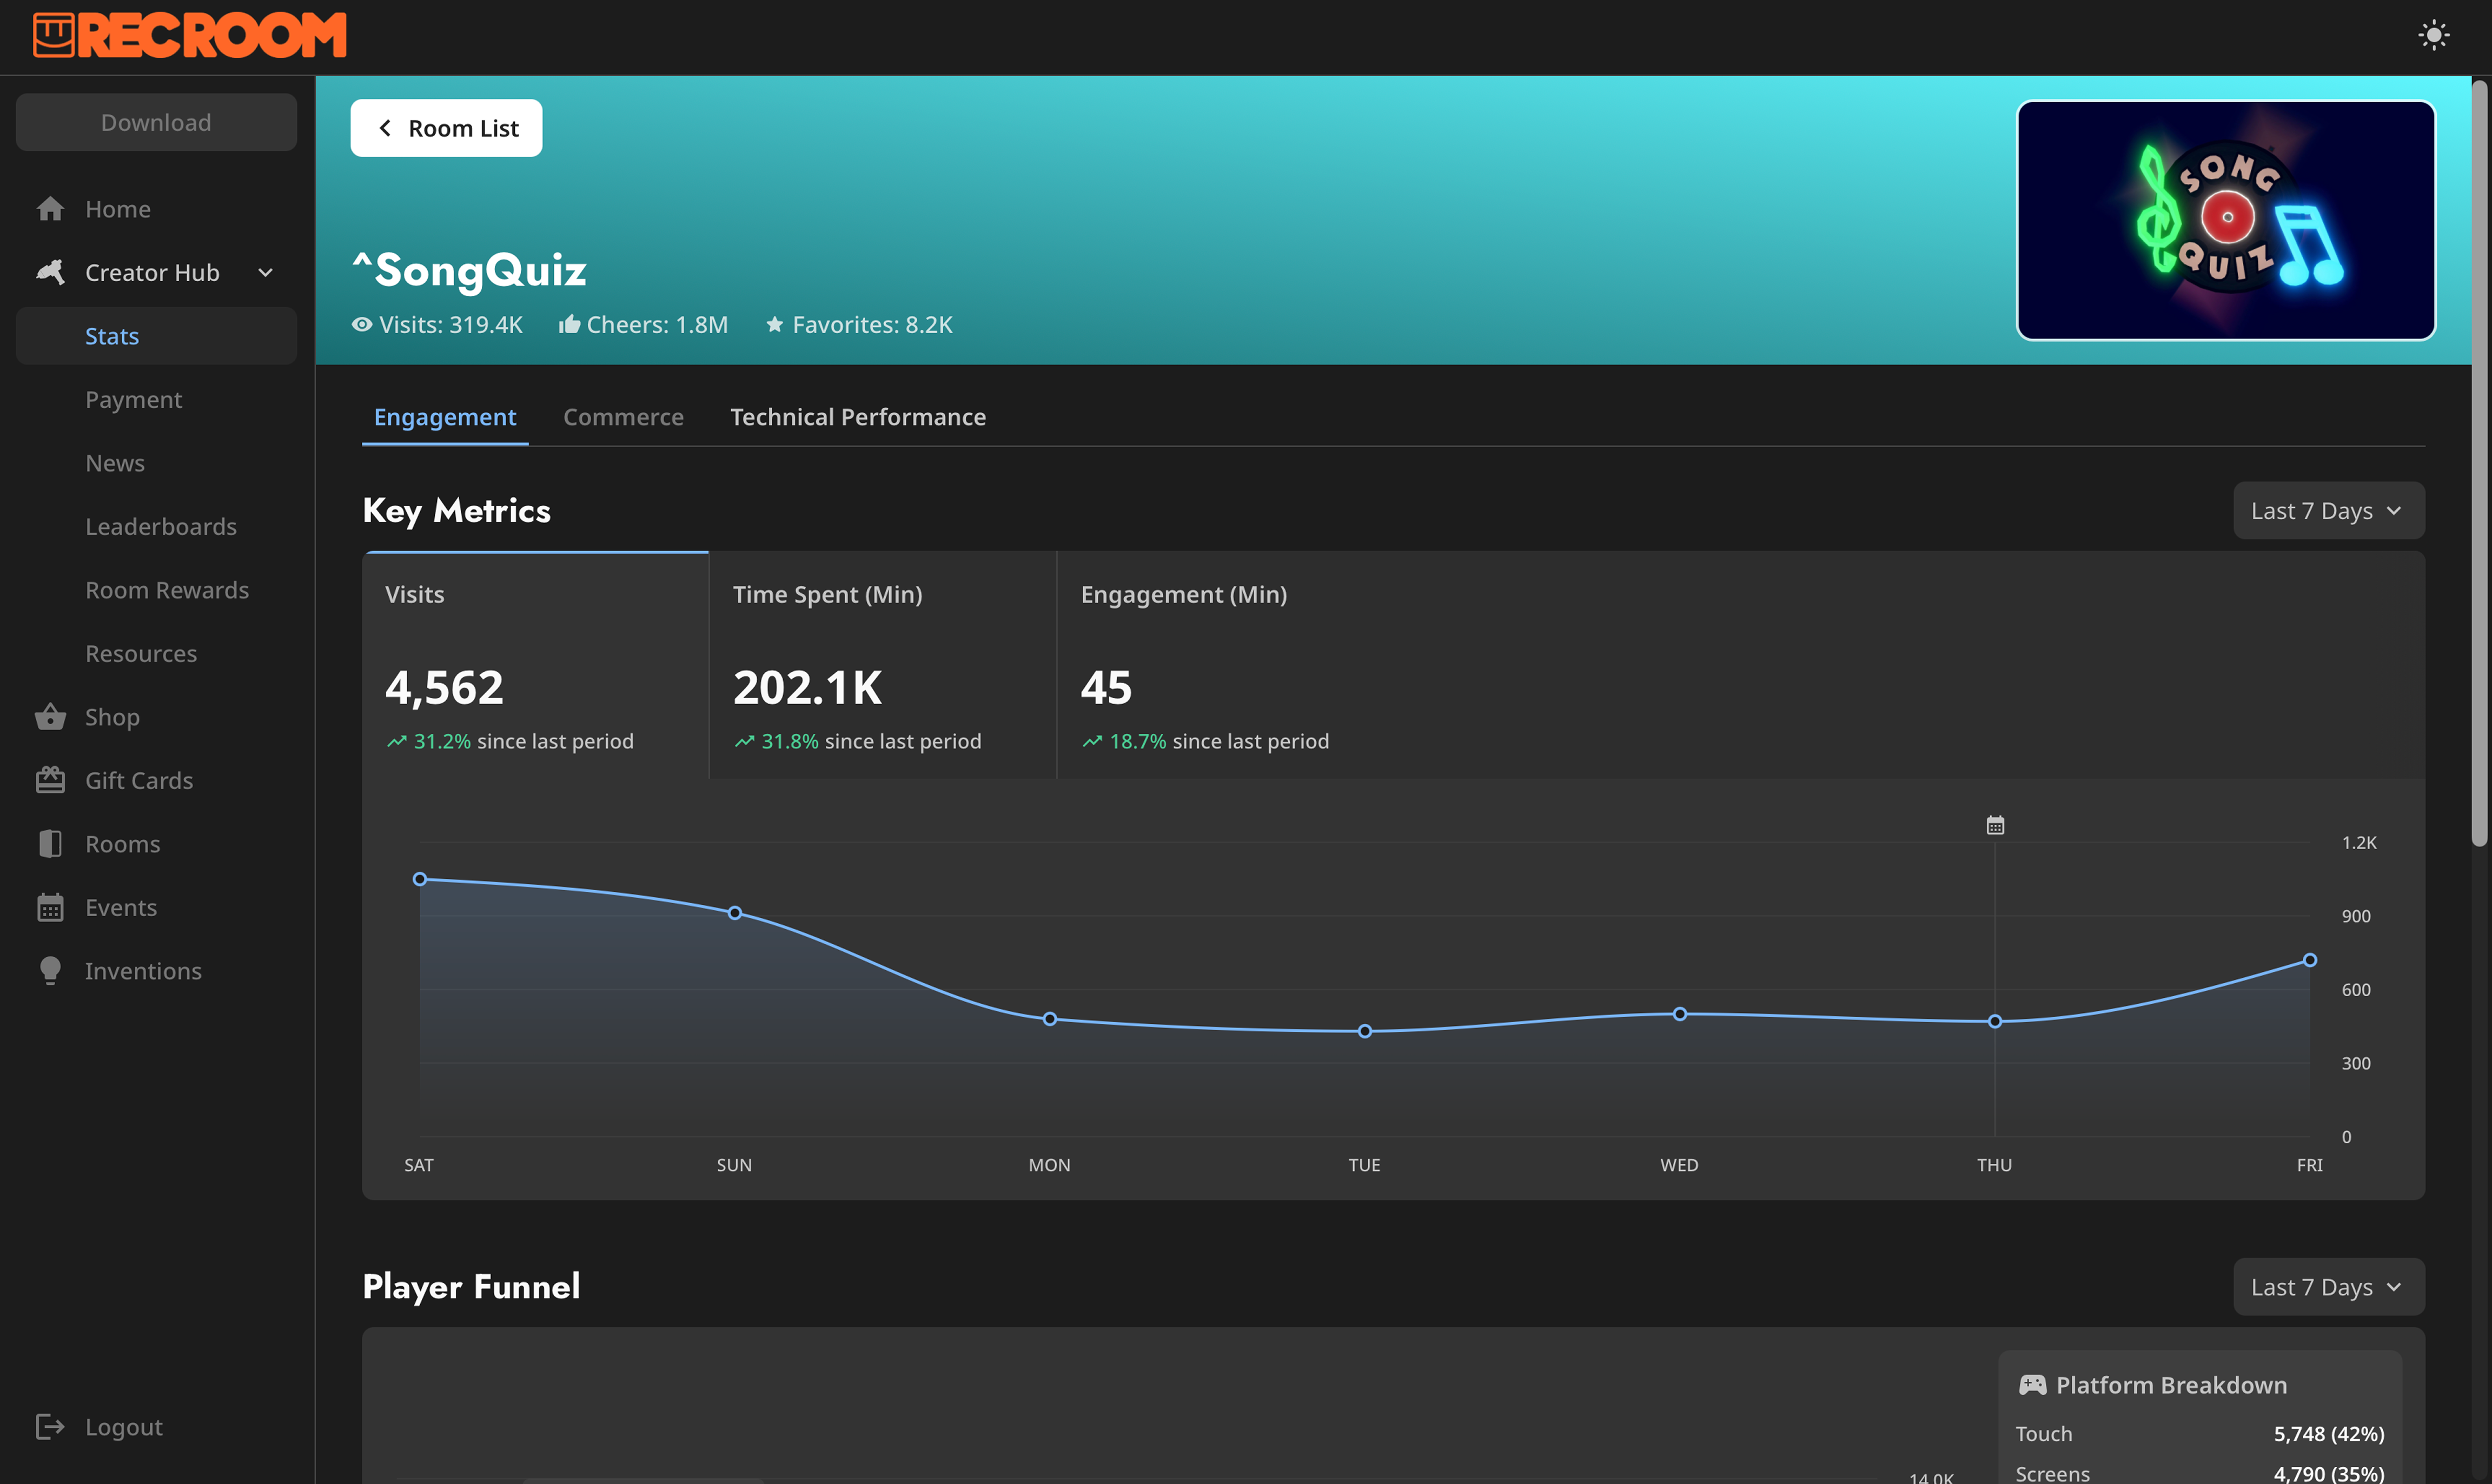
Task: Click the Wednesday data point on chart
Action: point(1680,1014)
